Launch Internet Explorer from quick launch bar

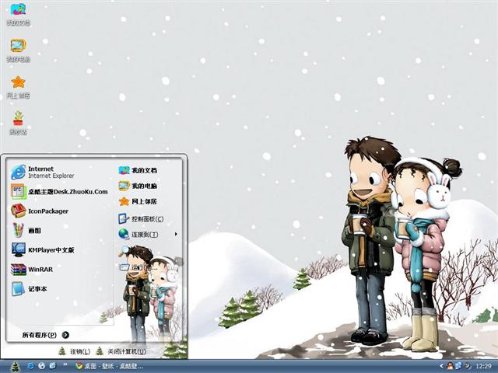30,366
